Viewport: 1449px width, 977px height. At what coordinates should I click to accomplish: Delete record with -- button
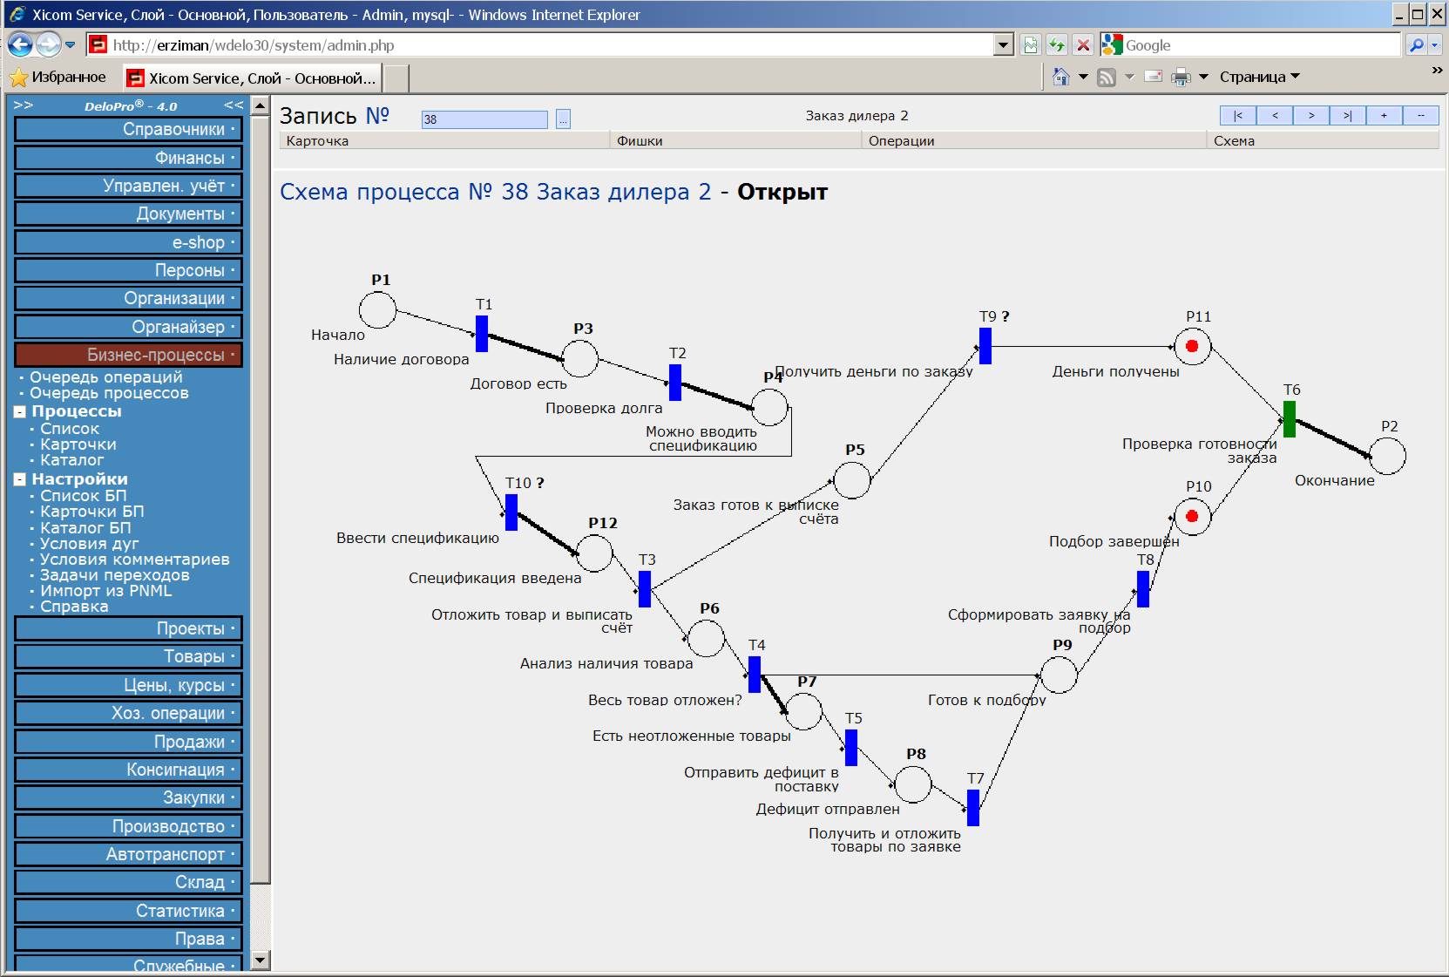pyautogui.click(x=1421, y=115)
